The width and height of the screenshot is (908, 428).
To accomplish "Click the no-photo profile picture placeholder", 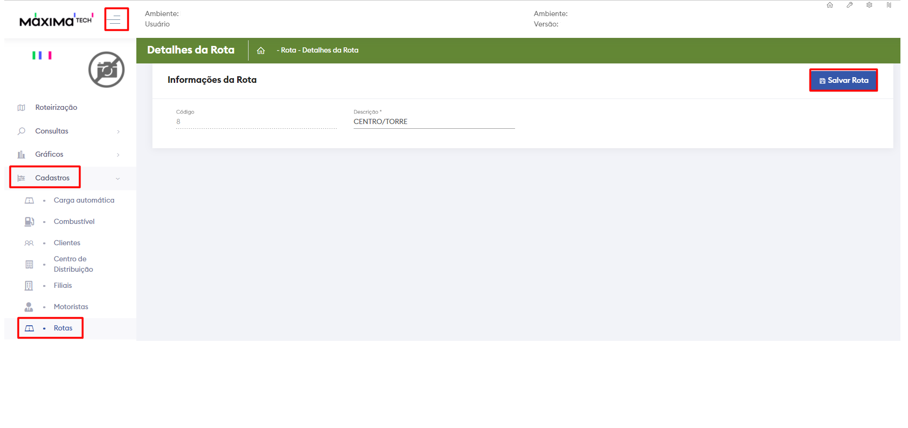I will 107,70.
